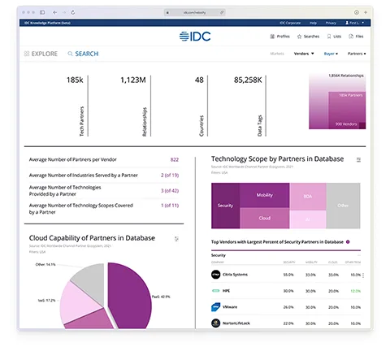Image resolution: width=390 pixels, height=347 pixels.
Task: Reload the page with the refresh icon
Action: click(x=72, y=12)
